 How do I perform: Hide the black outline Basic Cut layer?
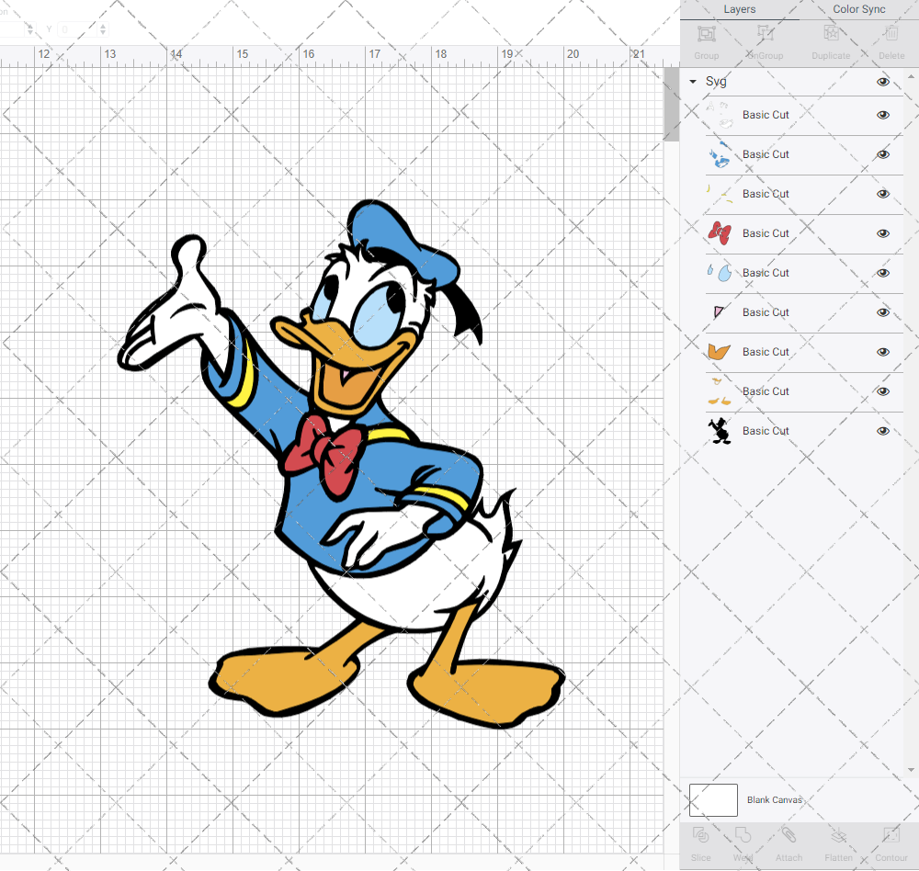[882, 431]
